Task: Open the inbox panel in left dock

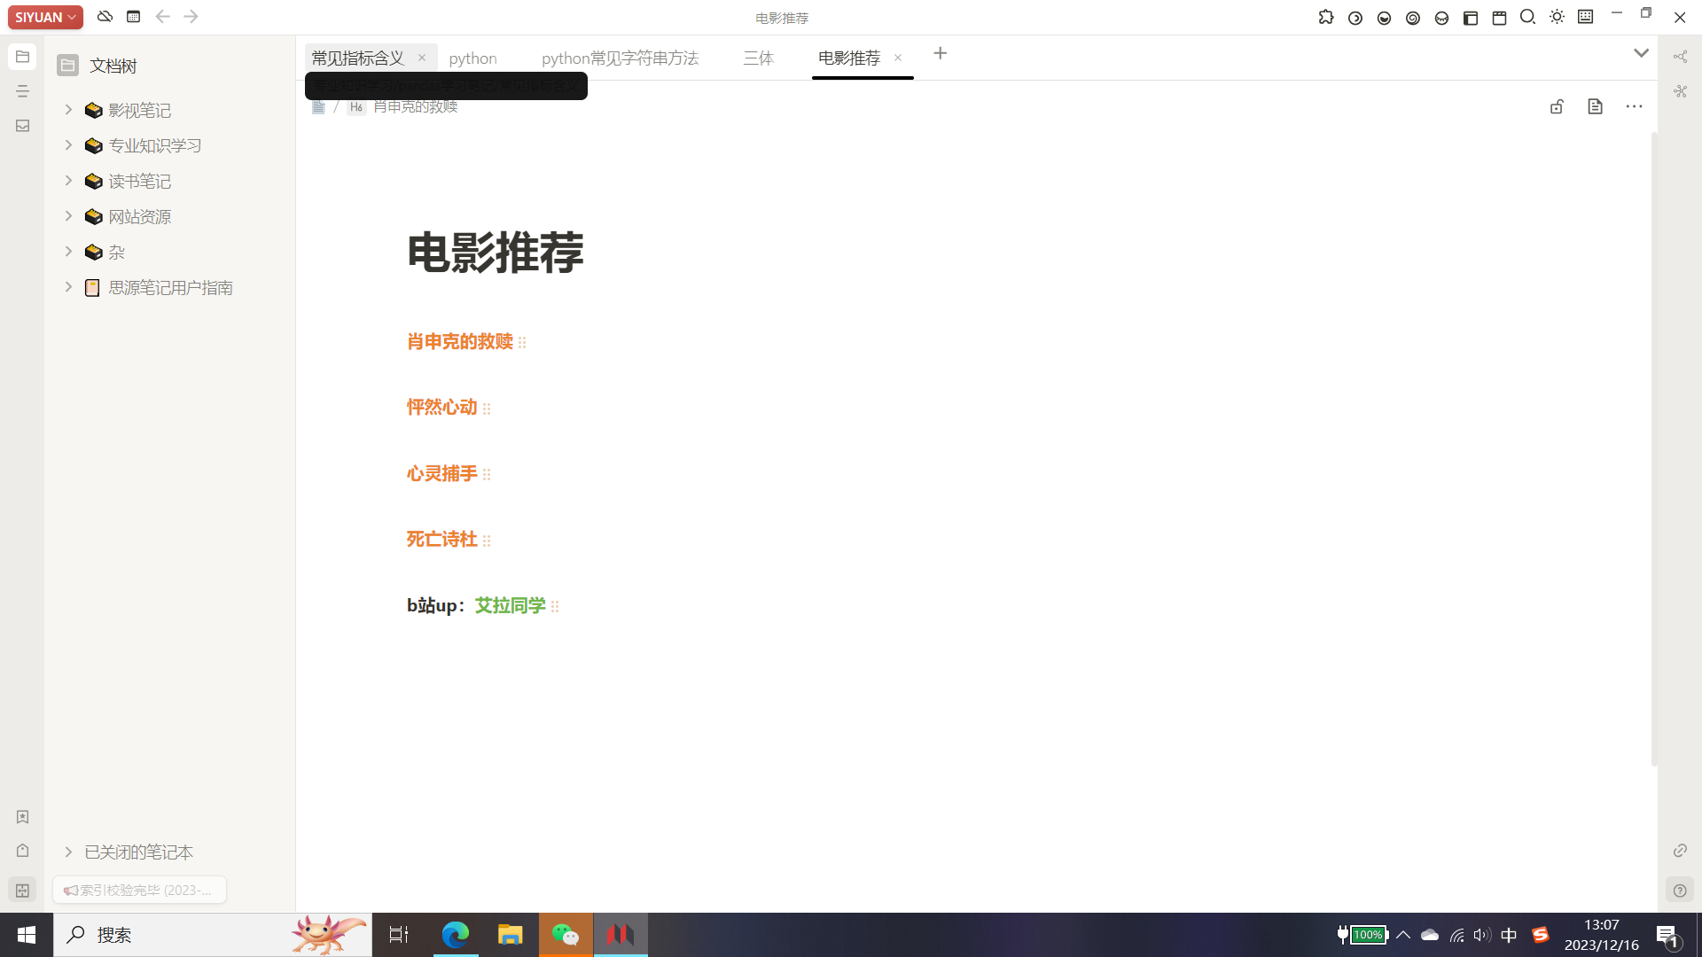Action: (x=22, y=126)
